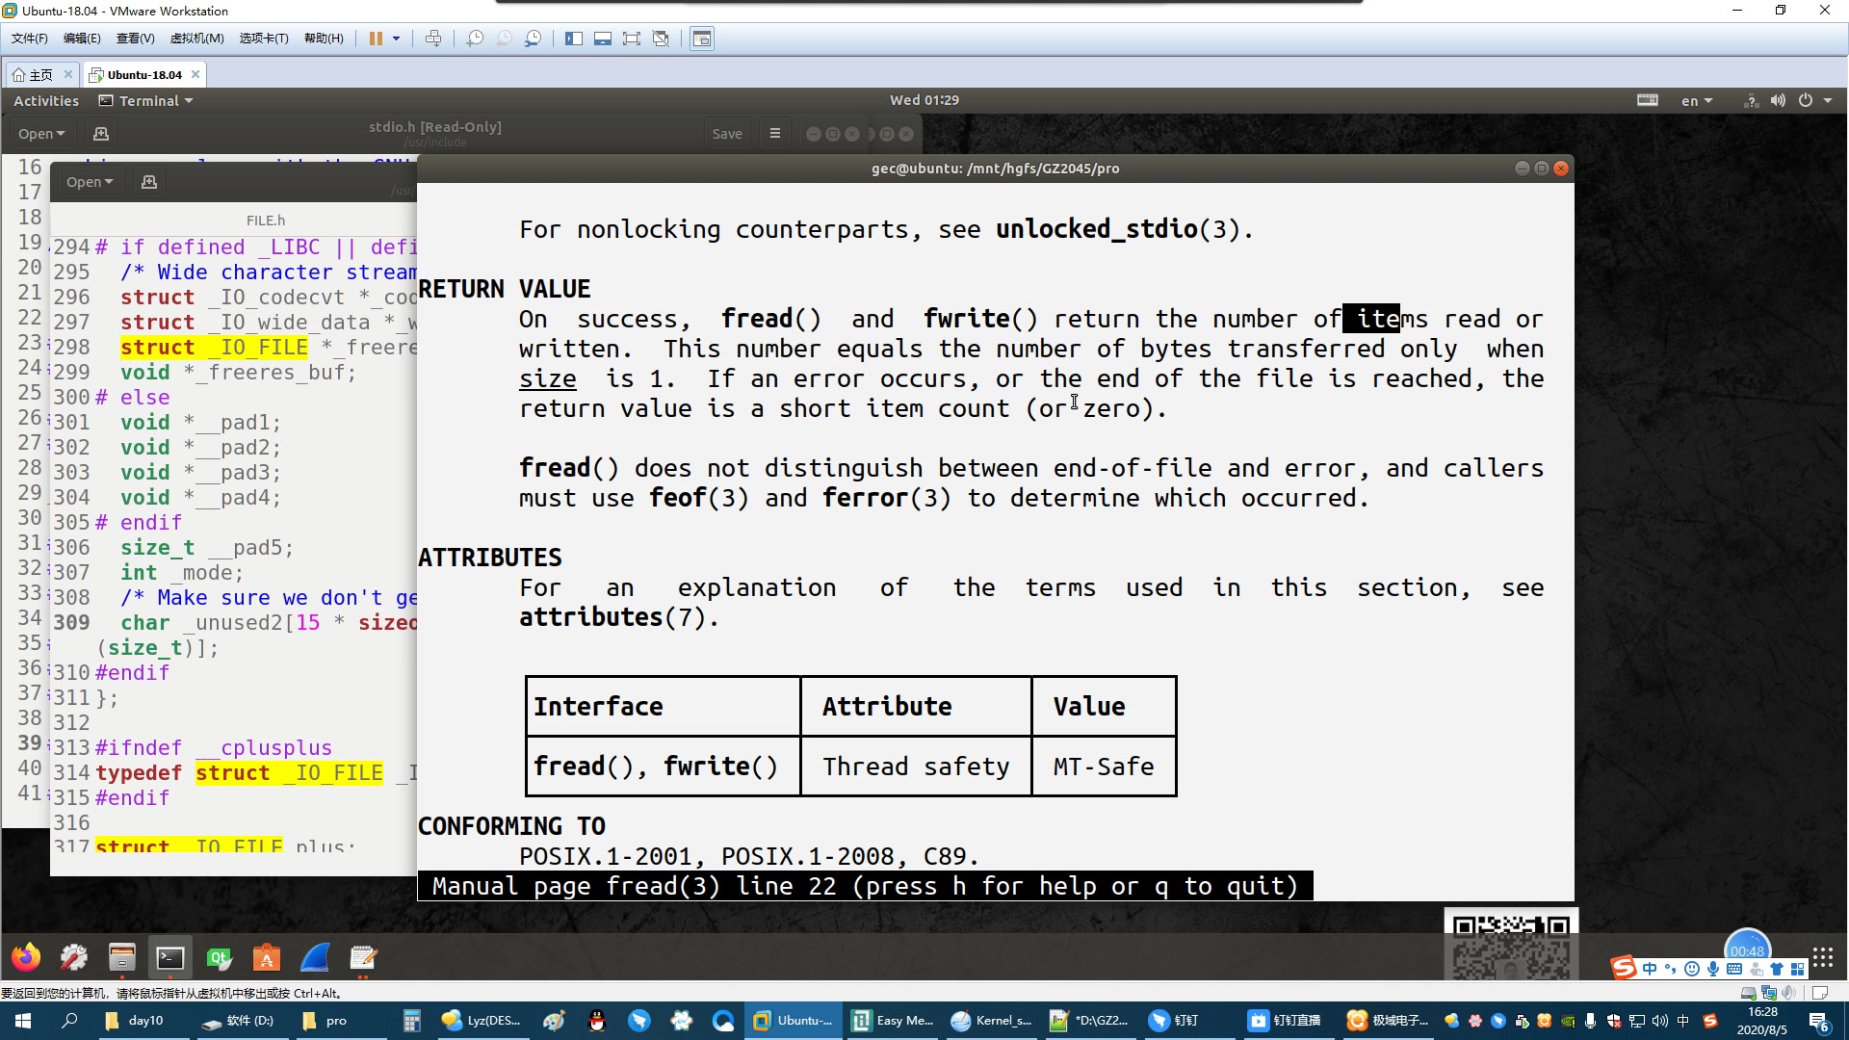This screenshot has width=1849, height=1040.
Task: Open the snapshot manager
Action: tap(533, 39)
